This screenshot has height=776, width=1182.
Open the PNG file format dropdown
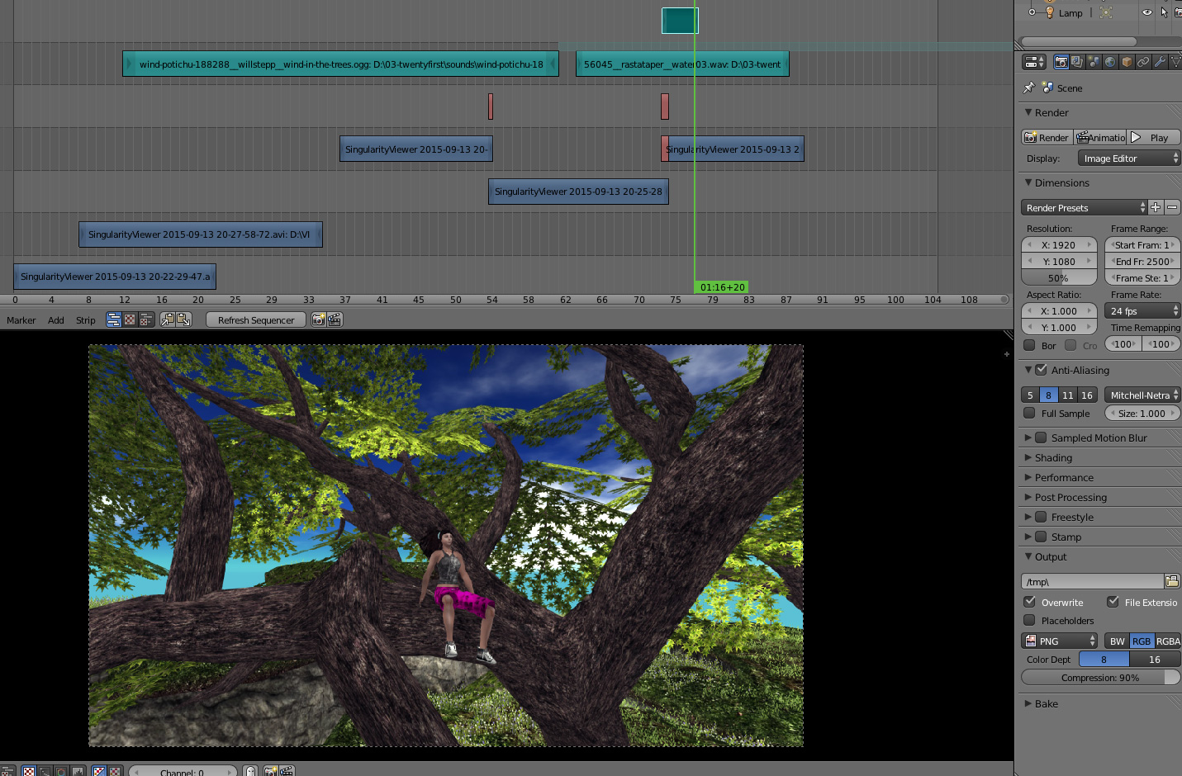(x=1060, y=641)
